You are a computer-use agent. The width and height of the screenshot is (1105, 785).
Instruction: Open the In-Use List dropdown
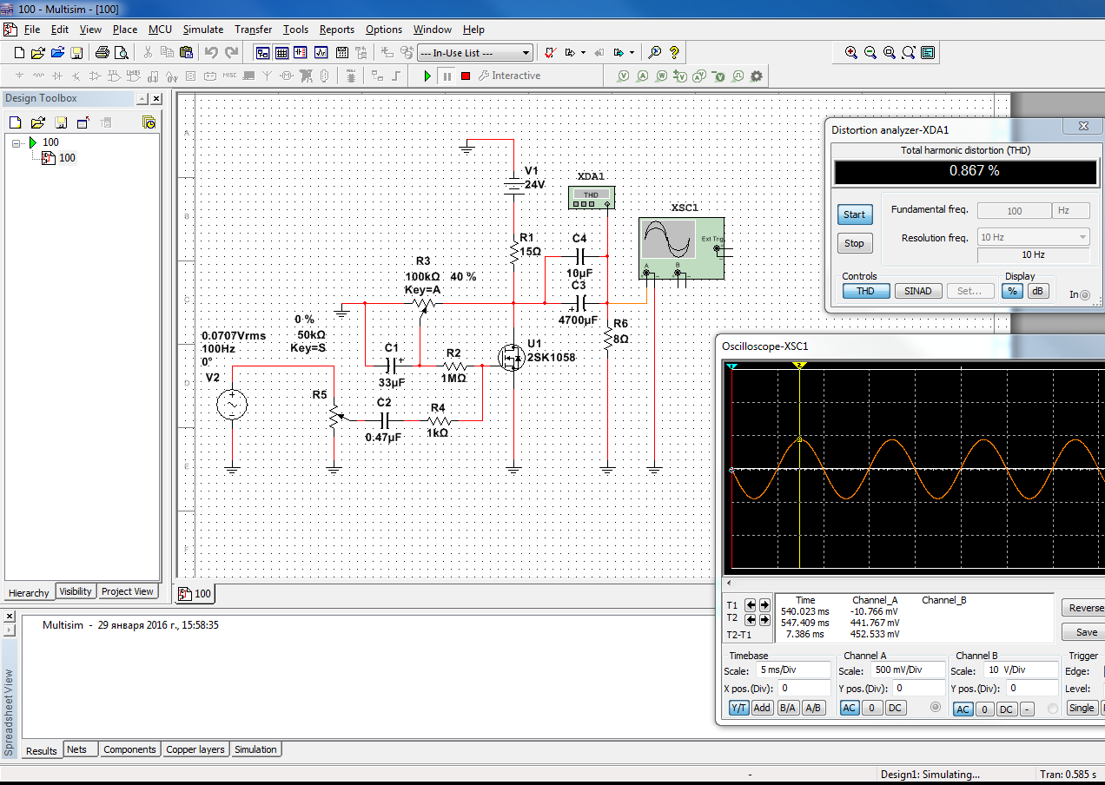(x=526, y=53)
